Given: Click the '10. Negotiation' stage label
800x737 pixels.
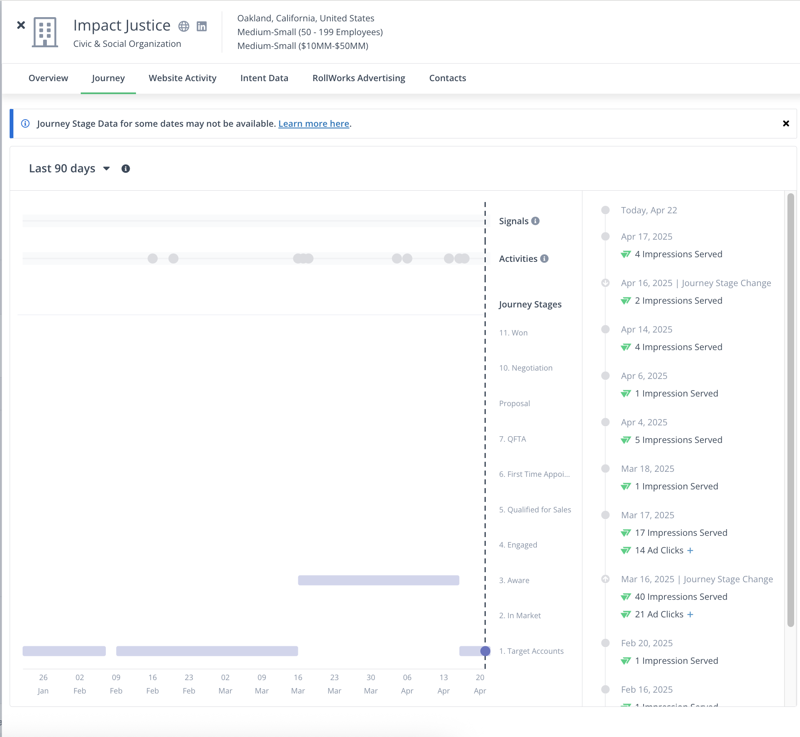Looking at the screenshot, I should click(526, 368).
